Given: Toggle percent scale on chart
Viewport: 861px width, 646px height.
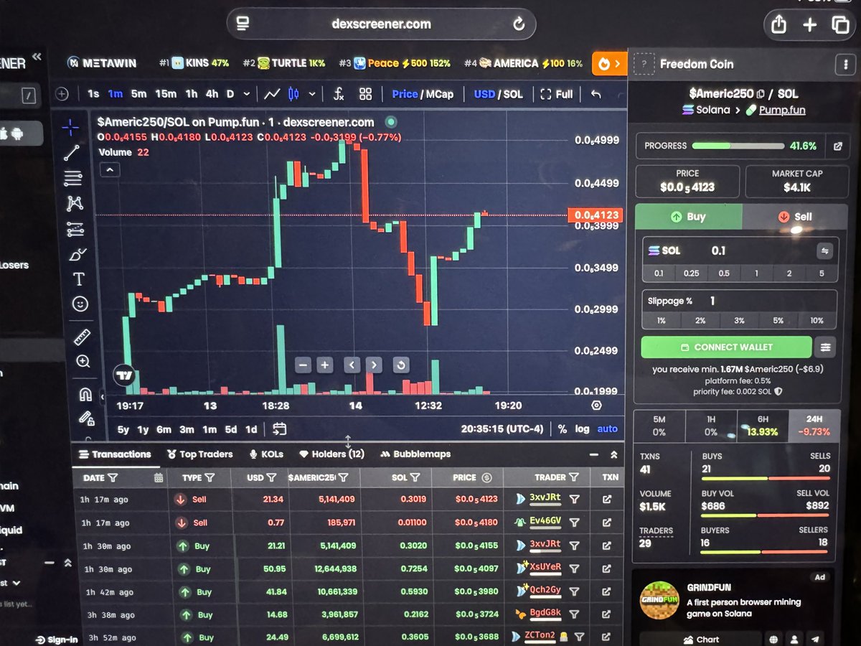Looking at the screenshot, I should [x=563, y=429].
